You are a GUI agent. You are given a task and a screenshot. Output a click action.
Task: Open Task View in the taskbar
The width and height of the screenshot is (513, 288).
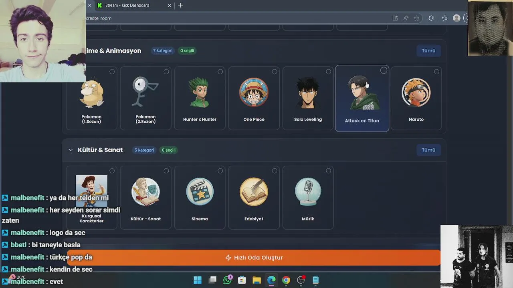(212, 280)
